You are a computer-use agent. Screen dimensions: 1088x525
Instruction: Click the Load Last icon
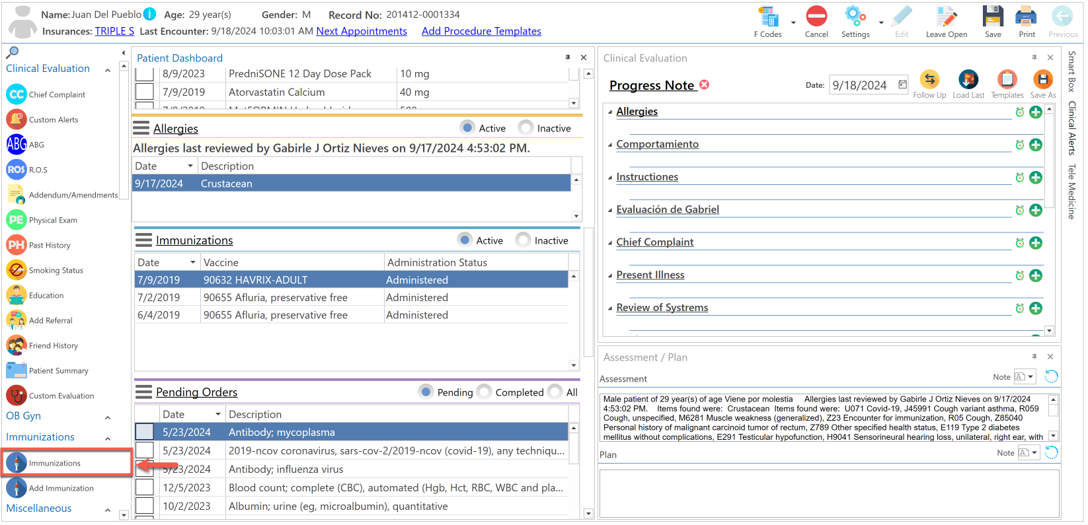[968, 80]
